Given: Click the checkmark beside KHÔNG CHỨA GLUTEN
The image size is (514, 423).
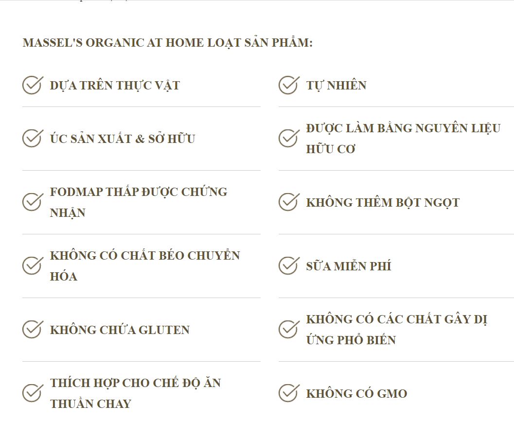Looking at the screenshot, I should (x=32, y=330).
